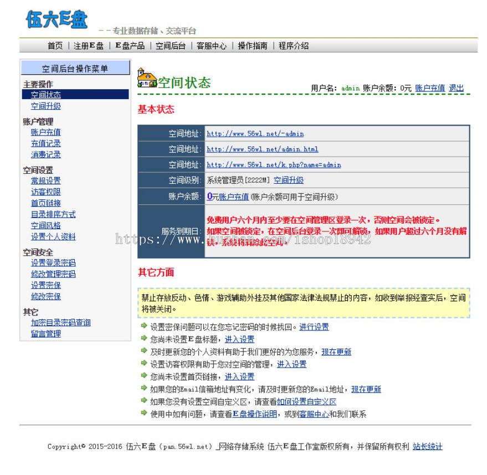
Task: Open 常规设置 in the sidebar
Action: (45, 180)
